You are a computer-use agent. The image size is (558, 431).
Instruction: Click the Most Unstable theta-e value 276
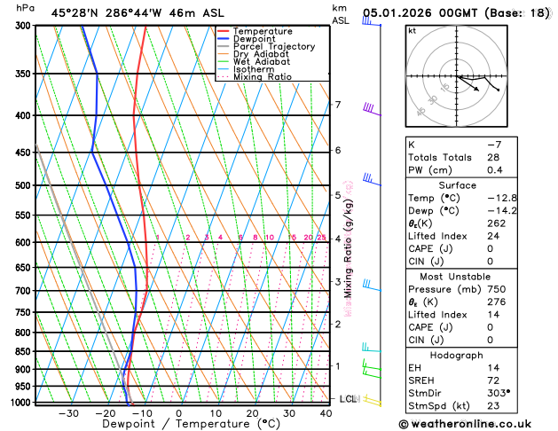click(x=497, y=302)
